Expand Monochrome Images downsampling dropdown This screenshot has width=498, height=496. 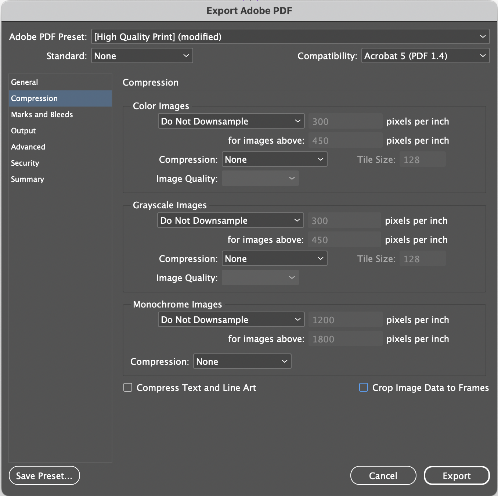[231, 320]
